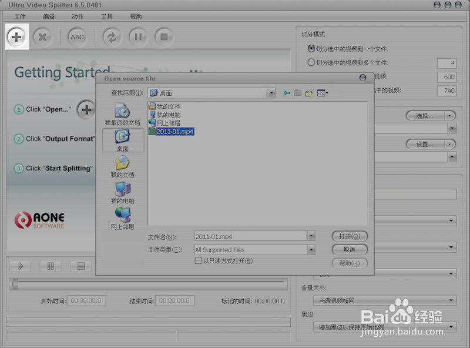The image size is (470, 348).
Task: Expand the 查找范围 location dropdown
Action: pyautogui.click(x=271, y=93)
